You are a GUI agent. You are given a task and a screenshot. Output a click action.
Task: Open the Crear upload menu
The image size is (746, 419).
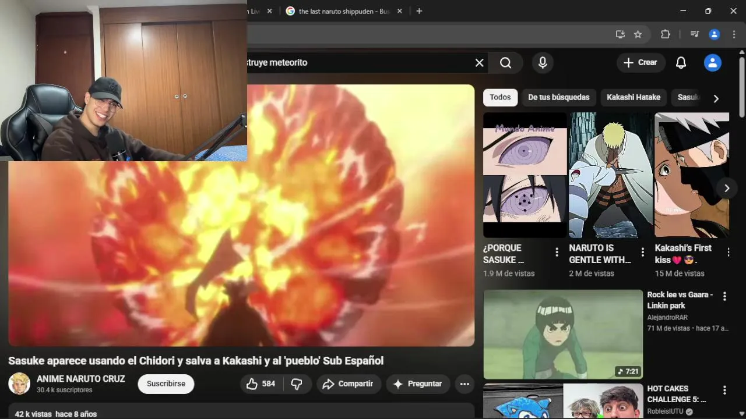pyautogui.click(x=641, y=63)
